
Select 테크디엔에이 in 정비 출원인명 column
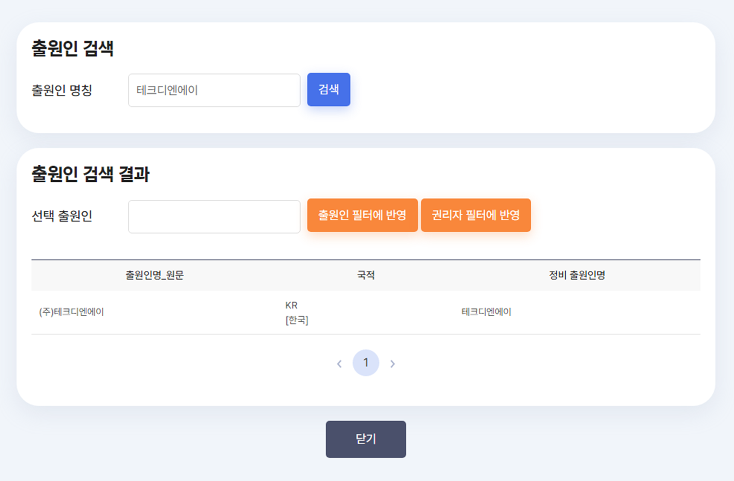[x=486, y=312]
